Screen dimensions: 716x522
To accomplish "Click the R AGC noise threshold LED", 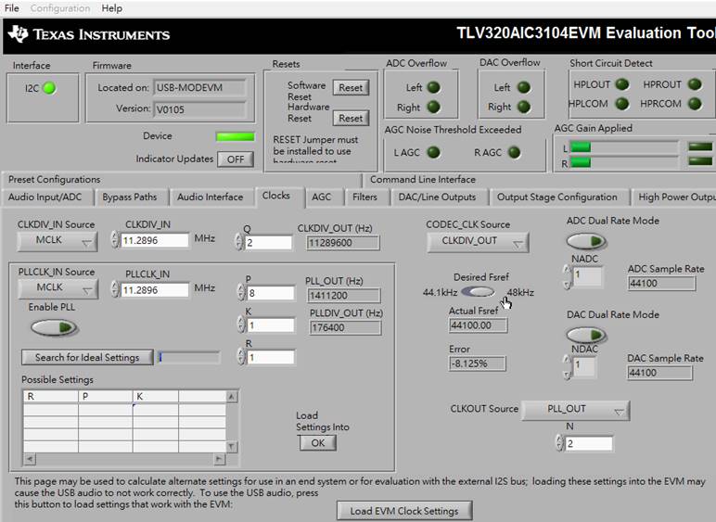I will coord(514,152).
